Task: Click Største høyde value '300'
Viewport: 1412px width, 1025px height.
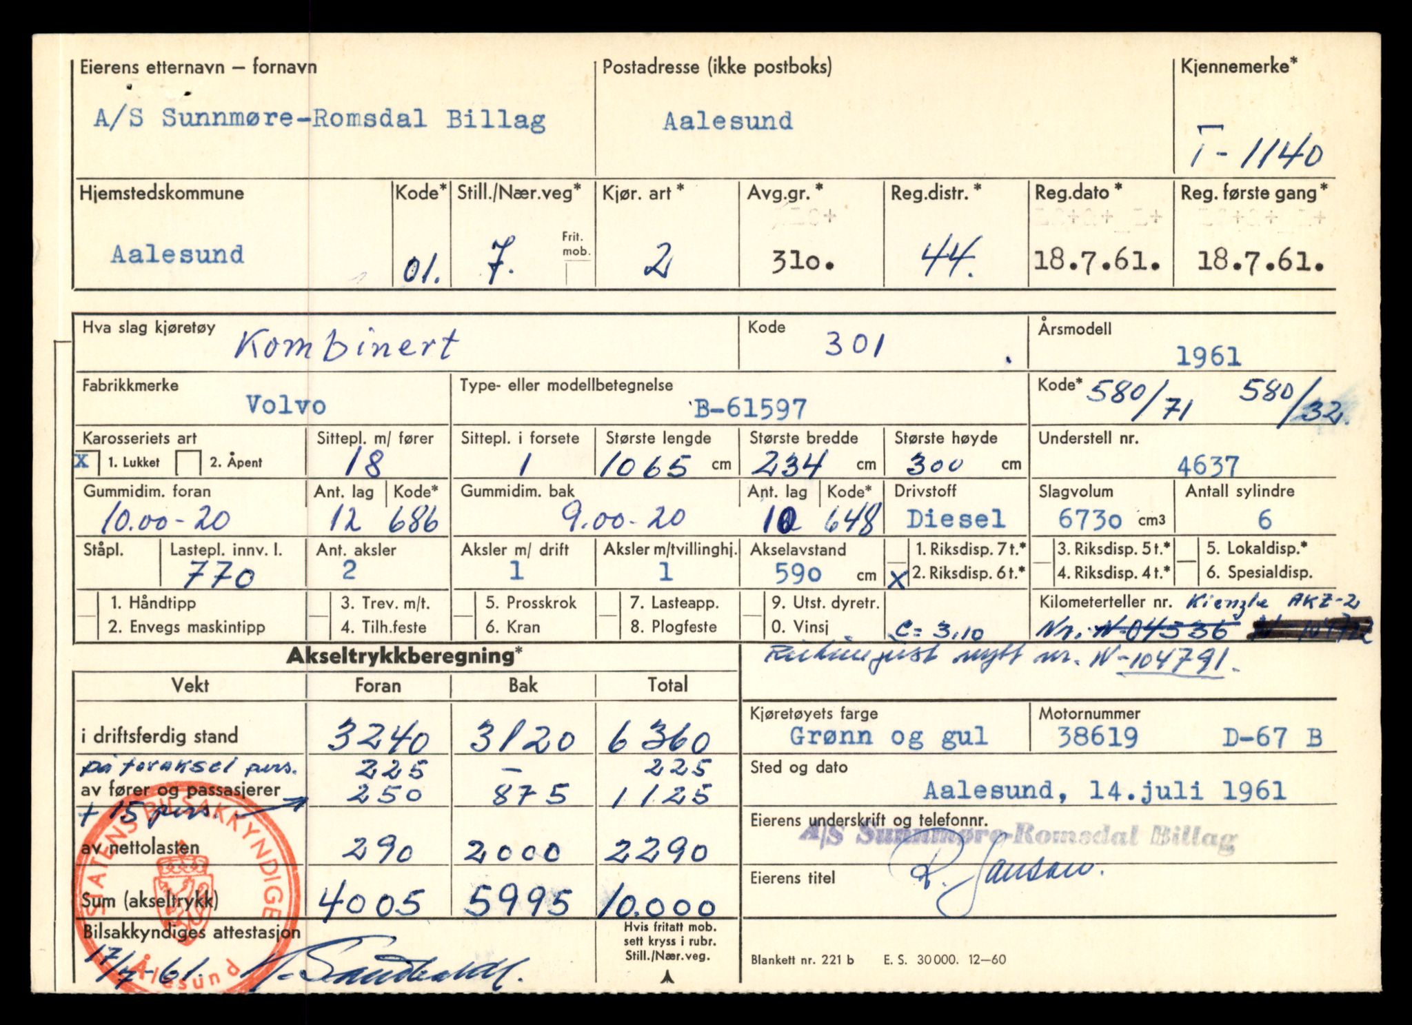Action: 934,465
